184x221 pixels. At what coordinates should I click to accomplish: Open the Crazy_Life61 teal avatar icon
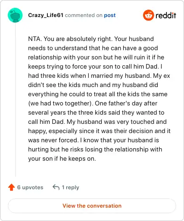point(15,15)
